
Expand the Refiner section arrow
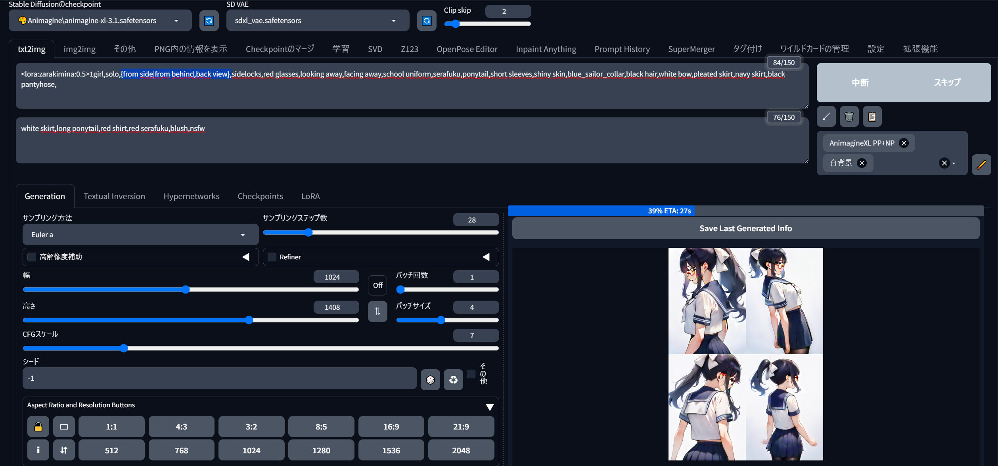coord(486,257)
